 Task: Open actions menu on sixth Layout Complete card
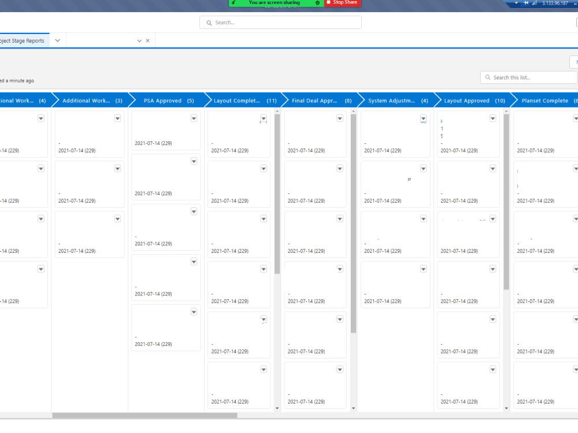tap(264, 369)
